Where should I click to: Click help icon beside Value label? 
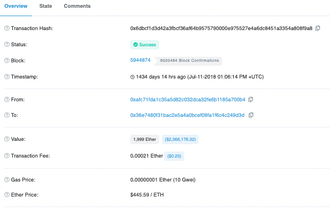click(x=7, y=139)
